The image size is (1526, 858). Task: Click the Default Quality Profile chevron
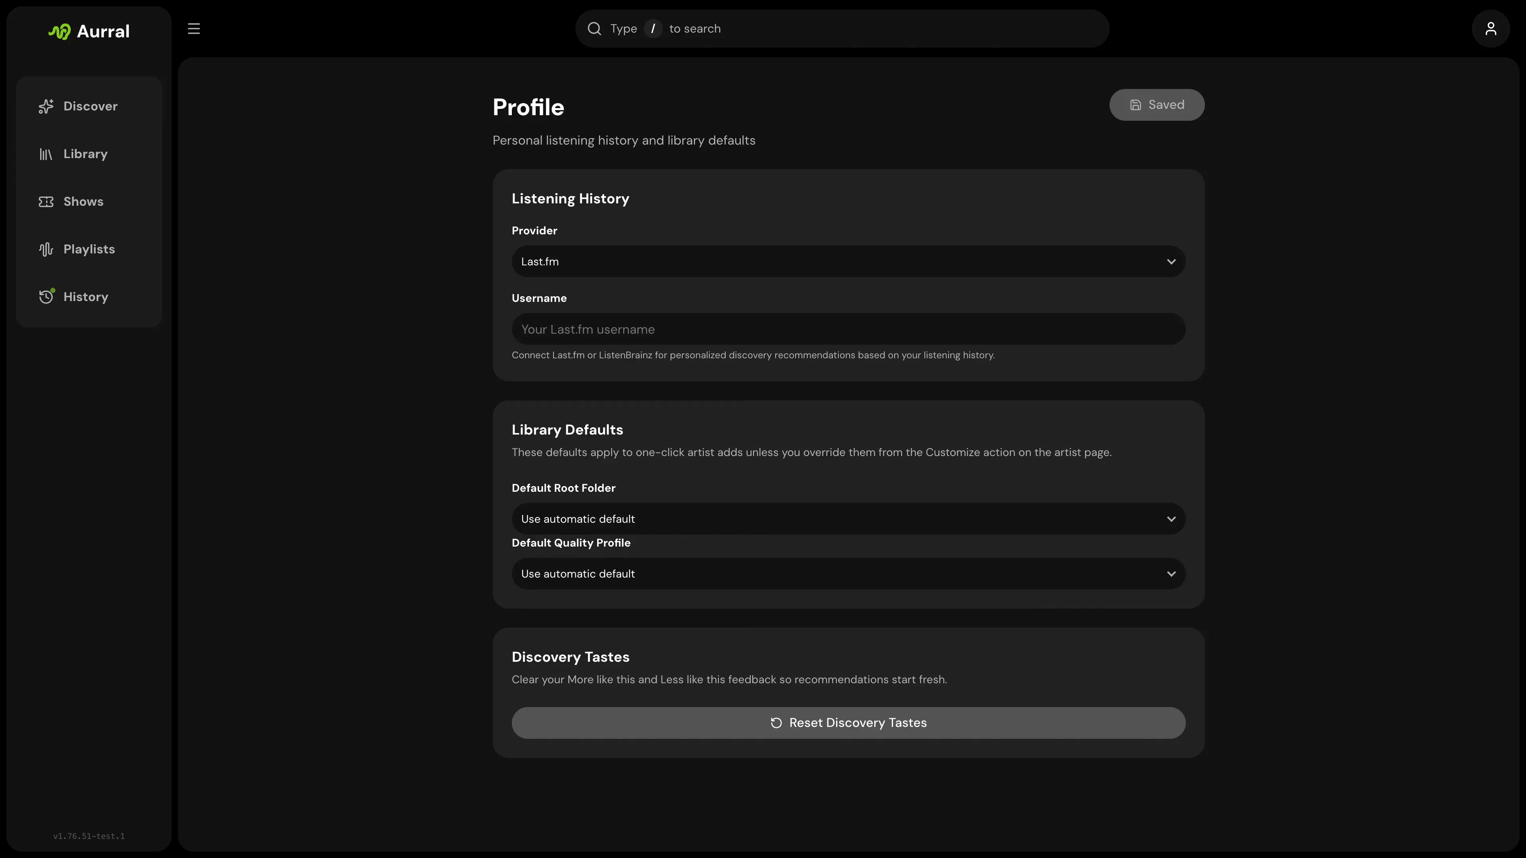[x=1171, y=574]
